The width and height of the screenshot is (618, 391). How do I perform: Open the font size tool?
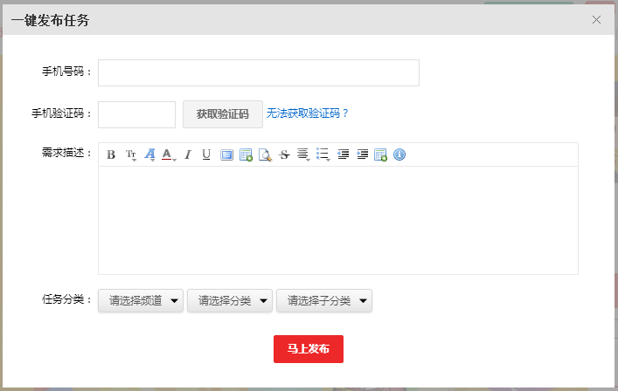click(131, 155)
